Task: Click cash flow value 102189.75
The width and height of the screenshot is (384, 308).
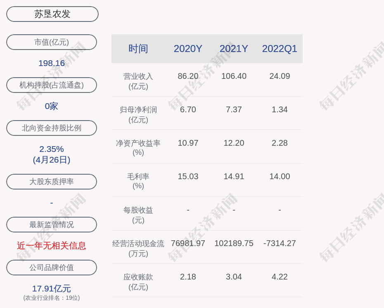Action: click(234, 243)
